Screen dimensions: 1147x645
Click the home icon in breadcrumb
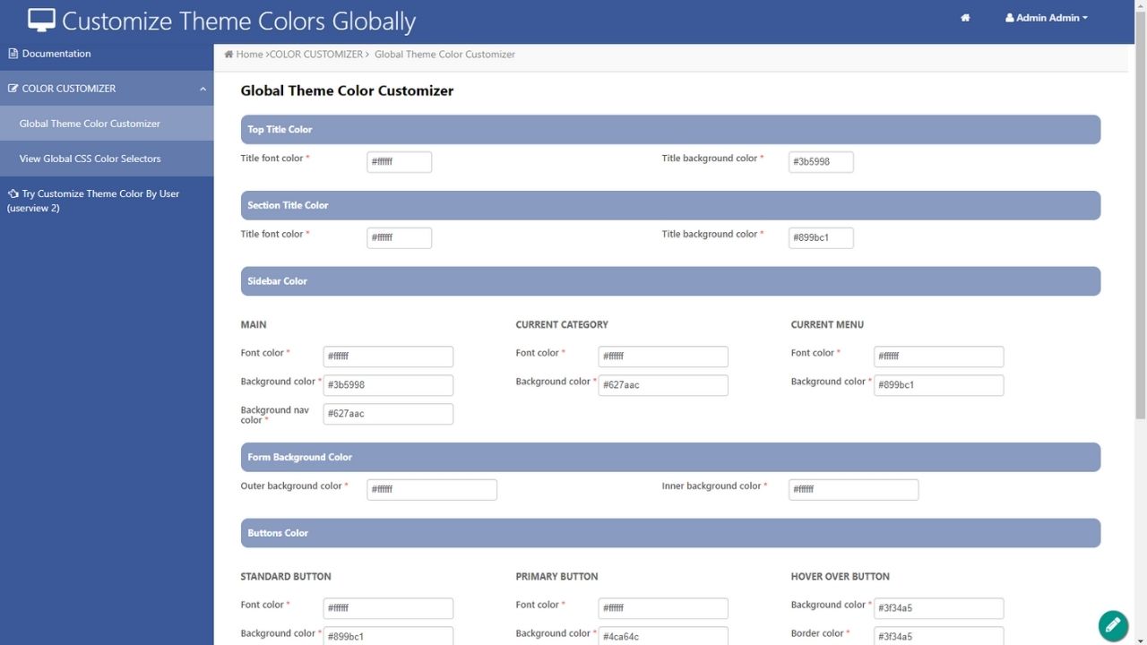(229, 55)
